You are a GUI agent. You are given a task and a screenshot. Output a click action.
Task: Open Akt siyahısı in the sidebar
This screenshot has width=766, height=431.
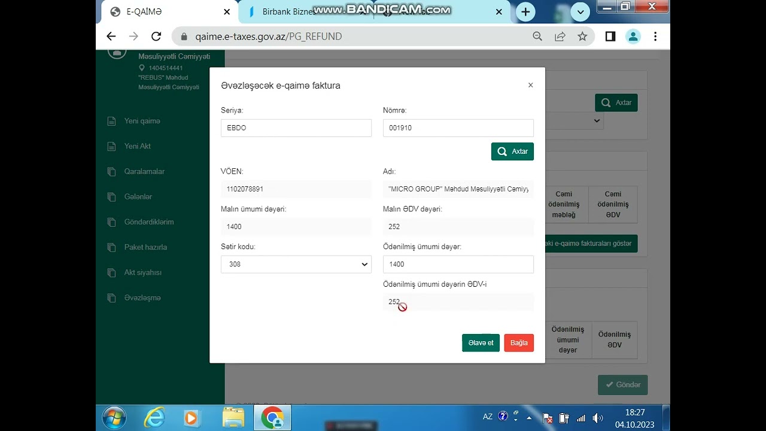pos(143,272)
